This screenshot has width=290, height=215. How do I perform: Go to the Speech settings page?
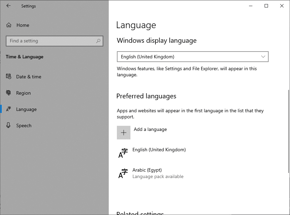[x=24, y=125]
